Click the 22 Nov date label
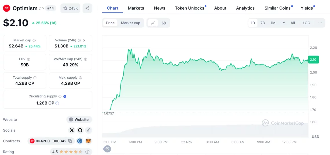This screenshot has height=155, width=330. (187, 142)
